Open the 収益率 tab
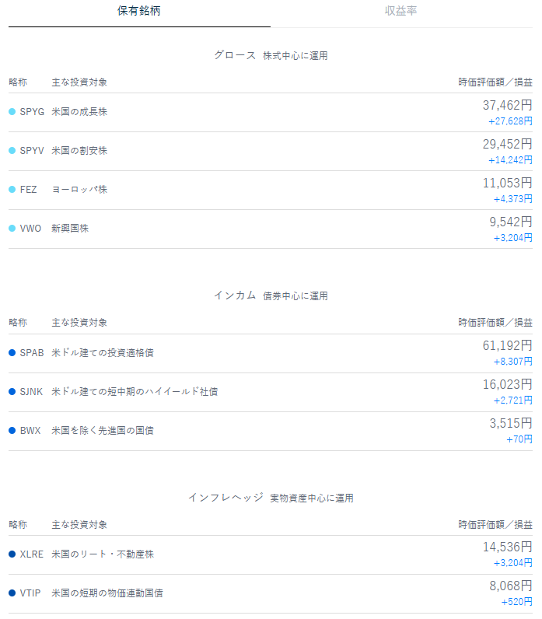Viewport: 542px width, 619px height. pyautogui.click(x=401, y=11)
